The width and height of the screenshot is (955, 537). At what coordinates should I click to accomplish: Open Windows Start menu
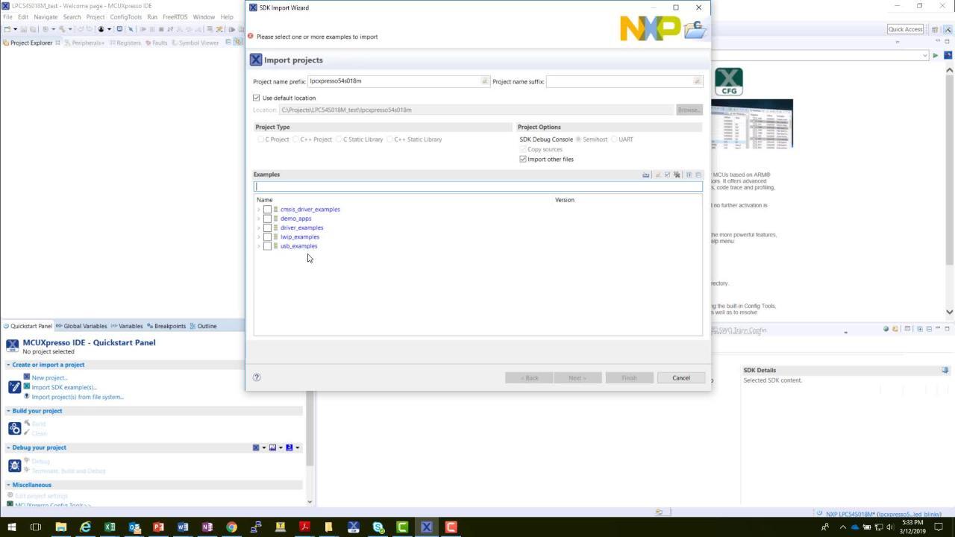coord(11,527)
